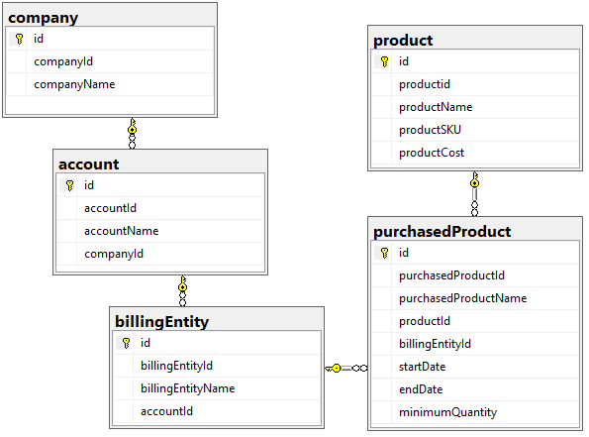Select the purchasedProduct table header
Screen dimensions: 589x437
click(475, 230)
